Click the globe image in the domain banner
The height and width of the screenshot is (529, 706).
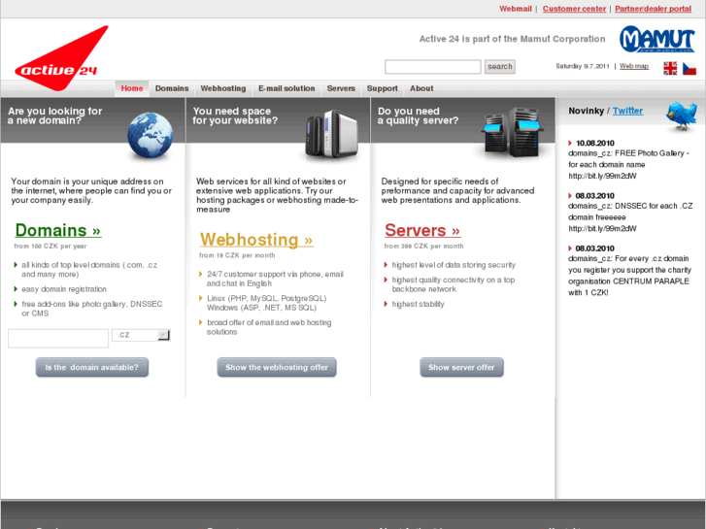click(x=150, y=135)
